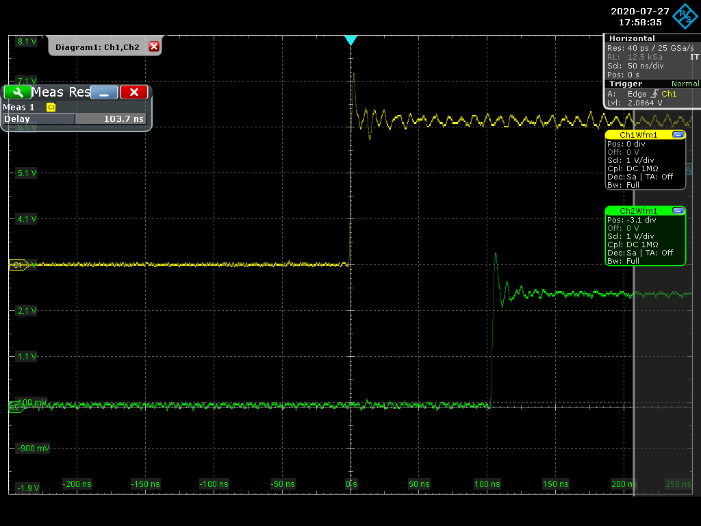Minimize the Ch1Wfm1 signal box
The image size is (701, 526).
tap(678, 135)
